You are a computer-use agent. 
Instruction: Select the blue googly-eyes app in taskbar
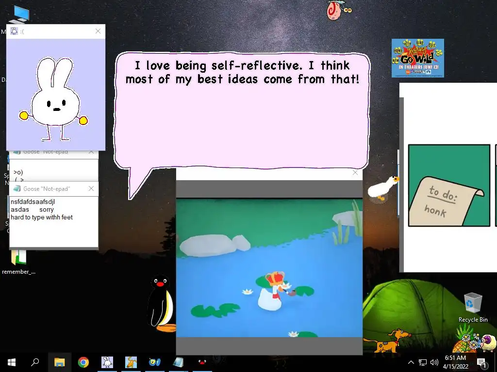pyautogui.click(x=155, y=362)
